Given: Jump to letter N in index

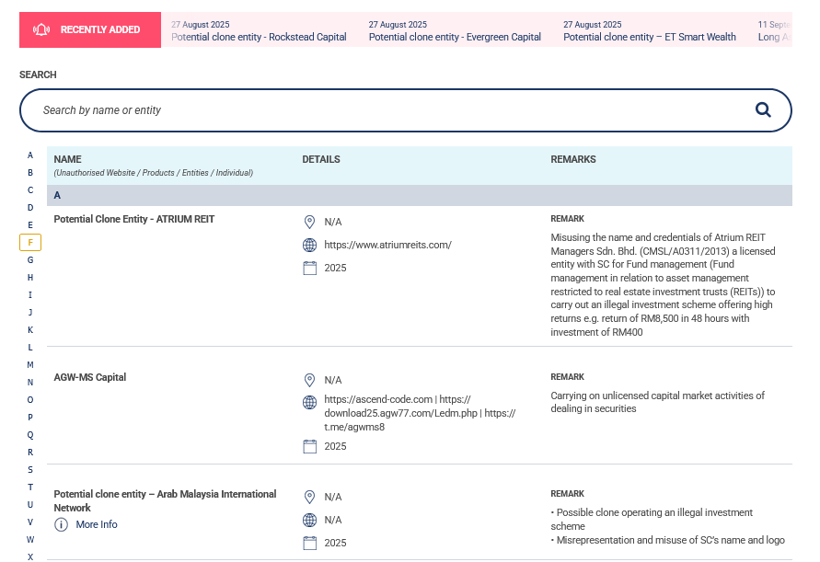Looking at the screenshot, I should point(30,383).
